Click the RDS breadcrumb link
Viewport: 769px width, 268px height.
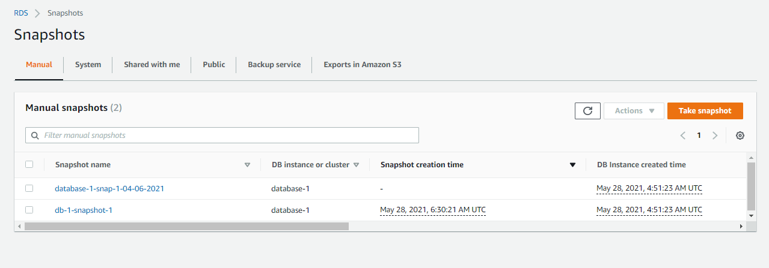[x=21, y=13]
